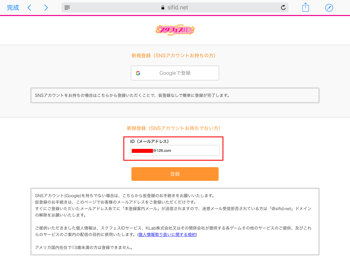350x262 pixels.
Task: Click the padlock icon beside sifid.net
Action: click(163, 8)
